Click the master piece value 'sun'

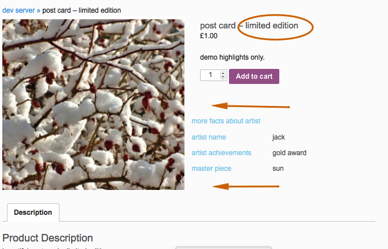coord(278,169)
